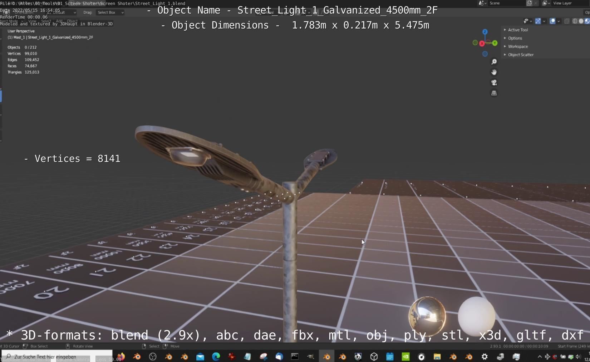Click the white matte preview sphere

pos(476,316)
